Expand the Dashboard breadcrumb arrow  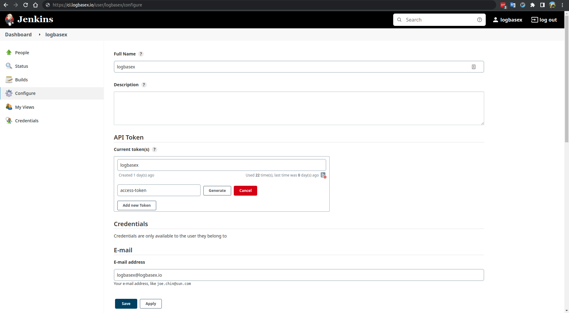[39, 35]
